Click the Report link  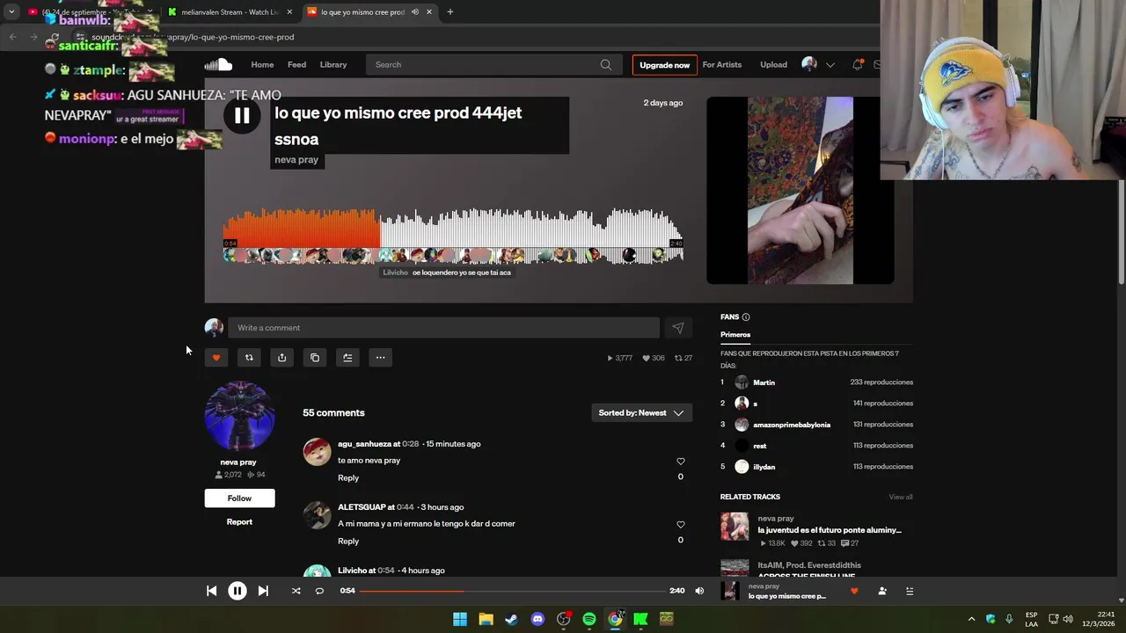tap(239, 522)
